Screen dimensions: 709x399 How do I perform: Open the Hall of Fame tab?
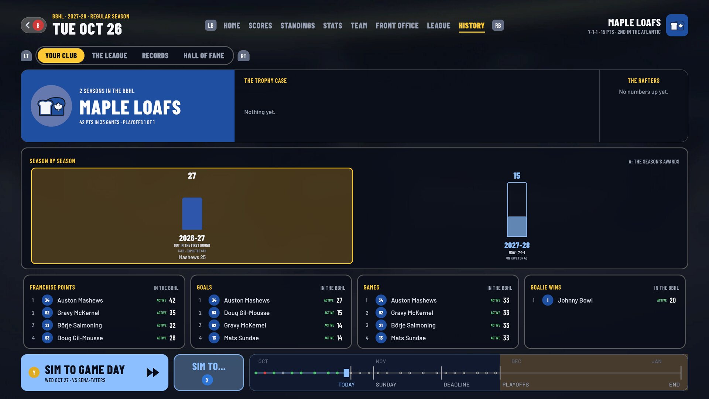(204, 56)
